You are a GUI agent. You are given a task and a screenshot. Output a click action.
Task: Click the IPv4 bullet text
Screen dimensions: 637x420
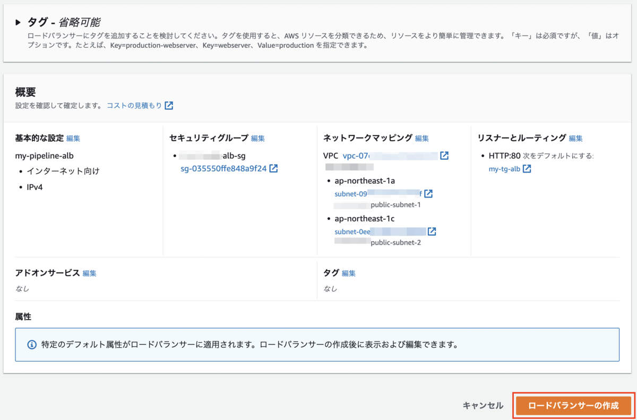[36, 186]
